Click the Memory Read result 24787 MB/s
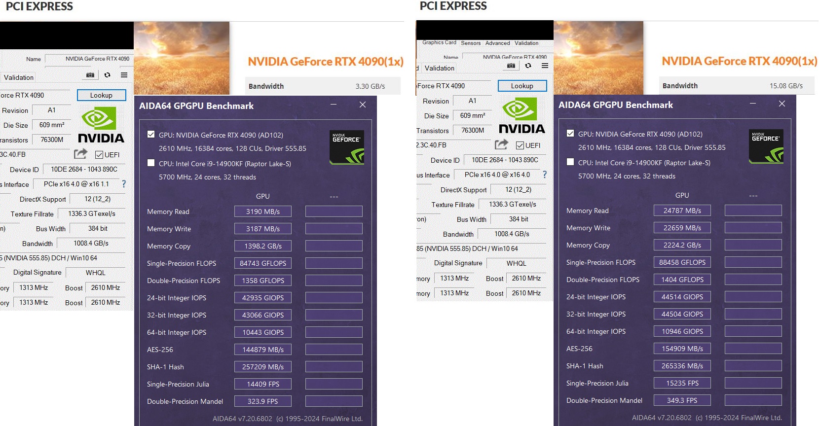 [x=682, y=211]
